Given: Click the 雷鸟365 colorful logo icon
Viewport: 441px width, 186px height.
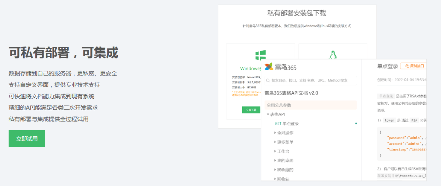Looking at the screenshot, I should (268, 66).
